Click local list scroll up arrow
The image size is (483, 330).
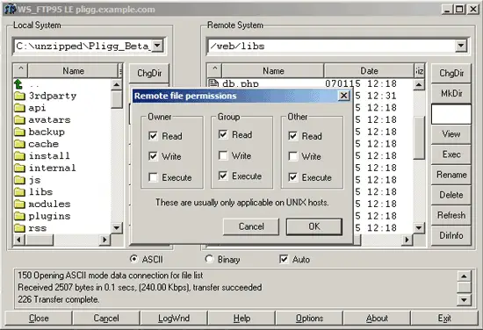coord(117,84)
